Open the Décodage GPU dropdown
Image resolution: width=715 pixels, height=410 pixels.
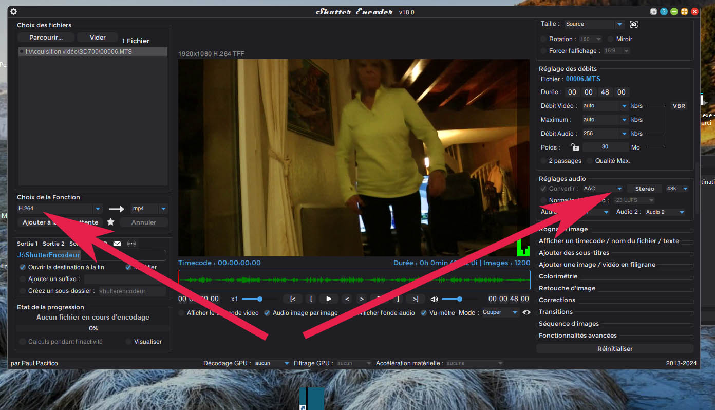tap(272, 363)
